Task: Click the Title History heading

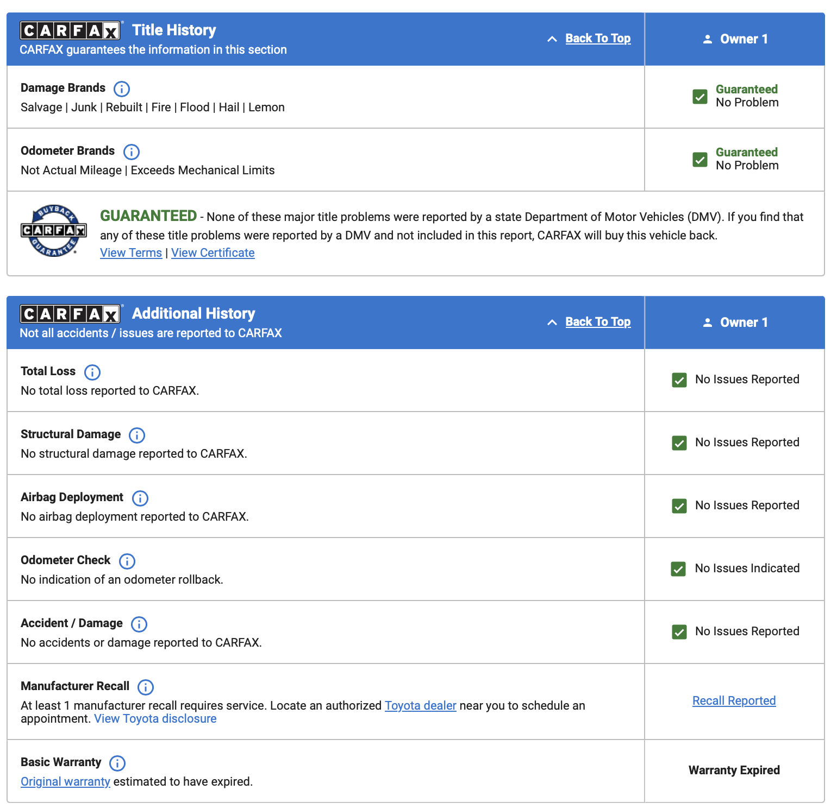Action: pyautogui.click(x=174, y=30)
